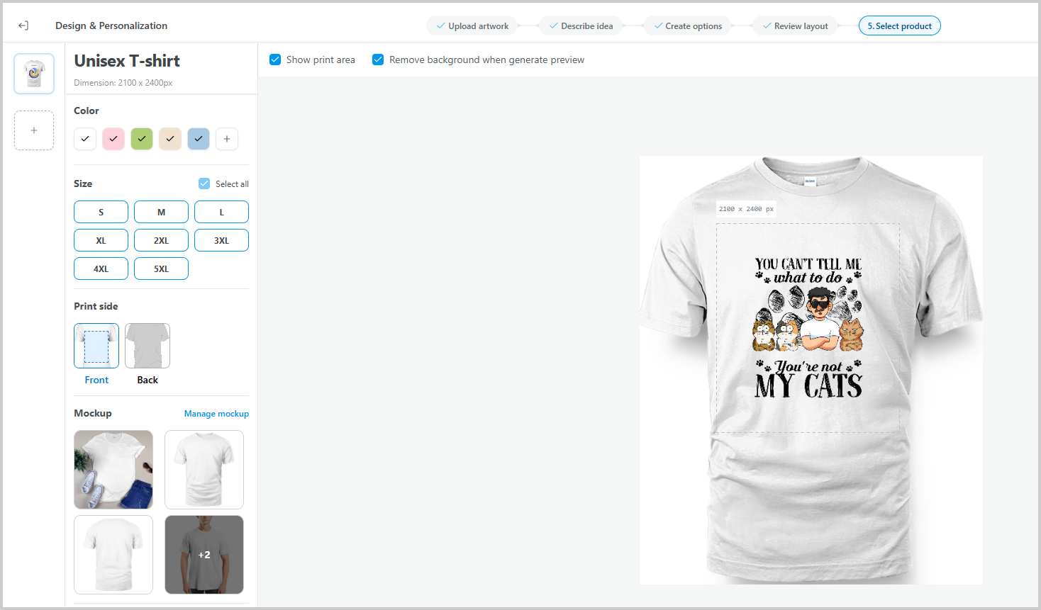The image size is (1041, 610).
Task: Toggle size L
Action: point(221,212)
